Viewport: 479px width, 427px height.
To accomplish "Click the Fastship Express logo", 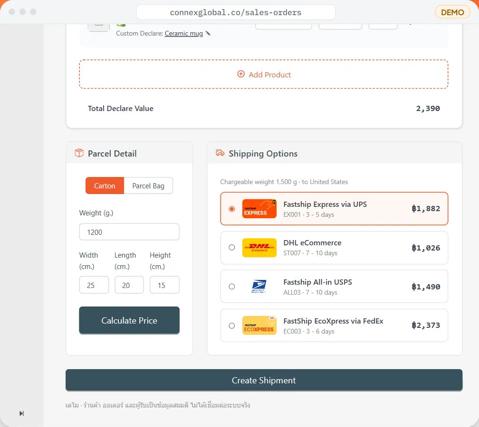I will pyautogui.click(x=259, y=209).
